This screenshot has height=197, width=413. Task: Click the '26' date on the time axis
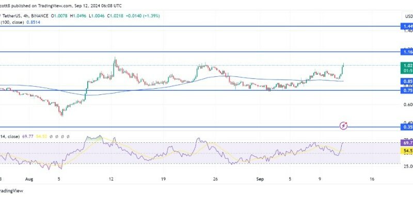click(x=215, y=179)
